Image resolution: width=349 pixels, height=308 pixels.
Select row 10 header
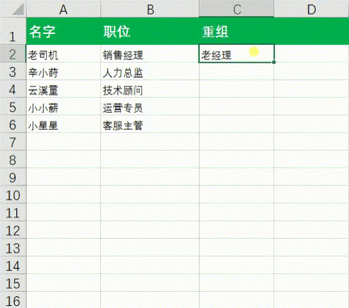[13, 194]
